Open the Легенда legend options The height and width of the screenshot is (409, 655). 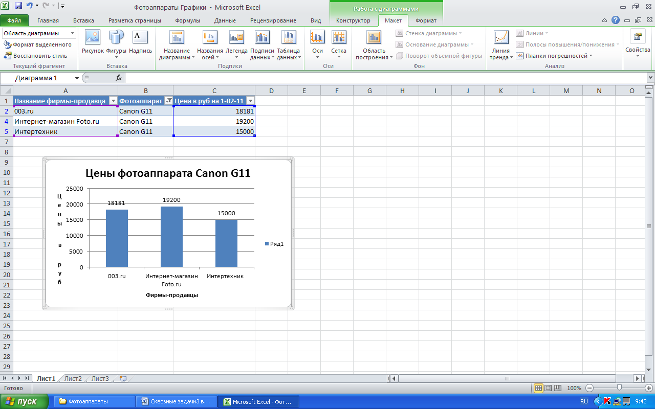coord(236,45)
